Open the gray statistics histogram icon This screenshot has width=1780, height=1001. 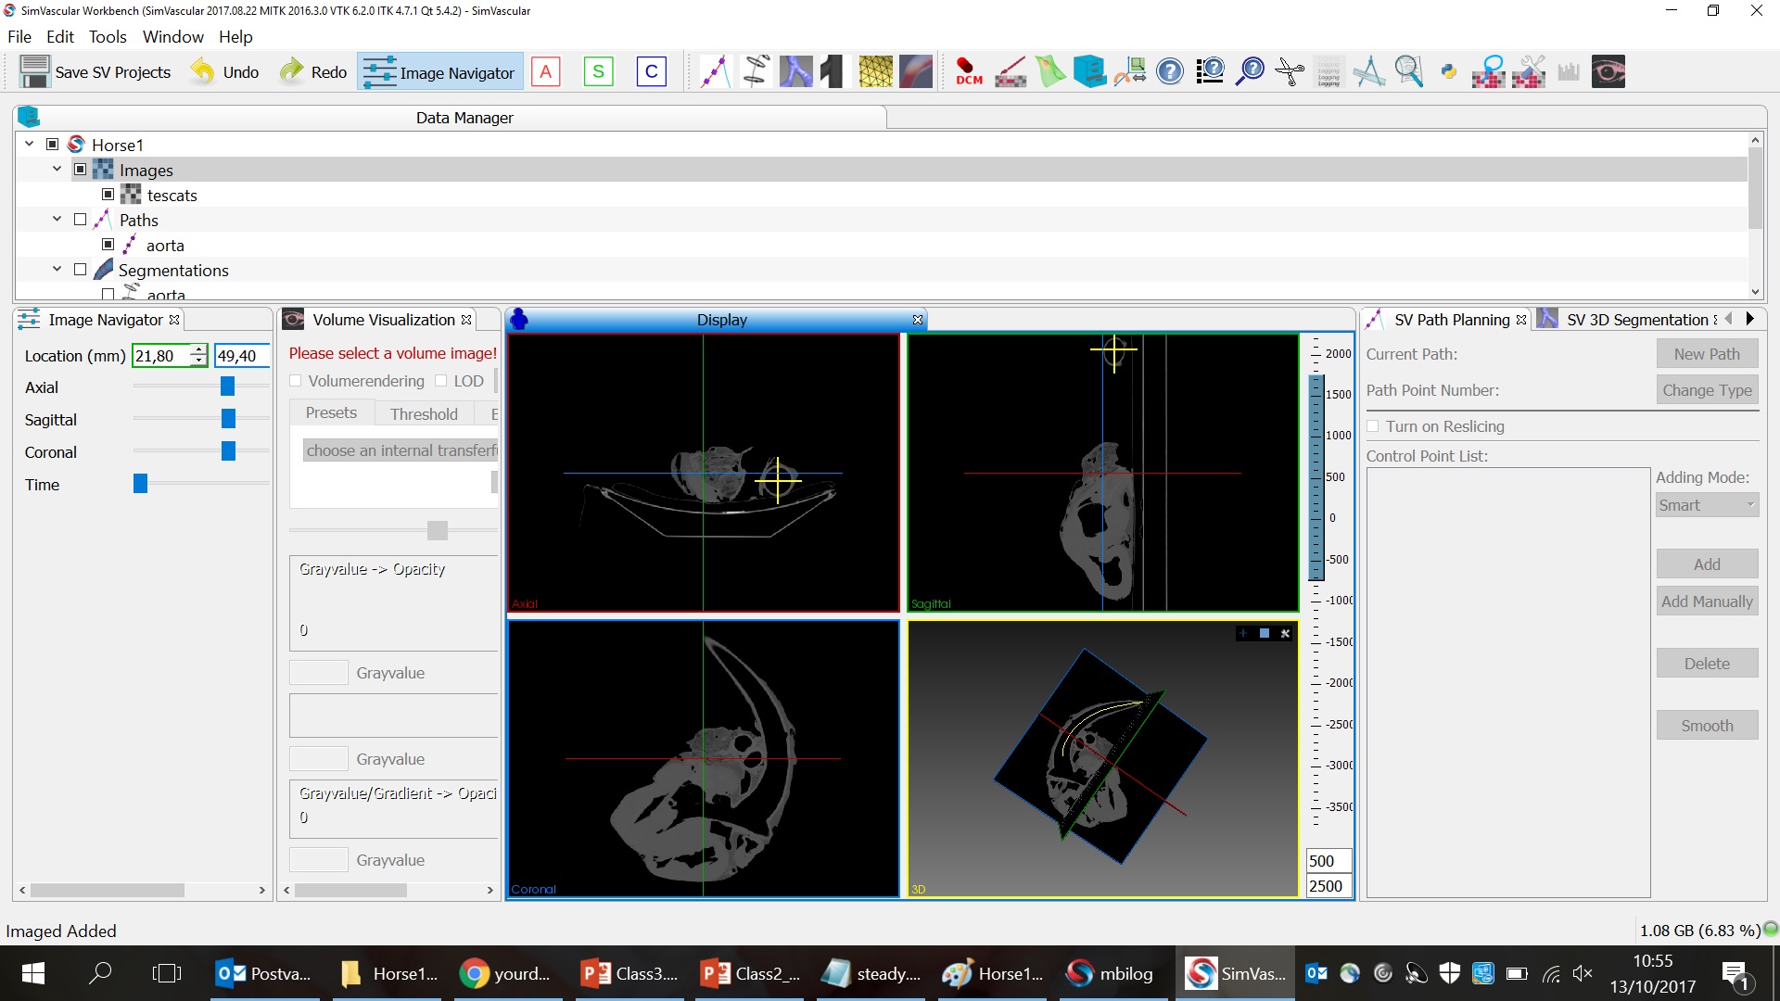(1569, 71)
